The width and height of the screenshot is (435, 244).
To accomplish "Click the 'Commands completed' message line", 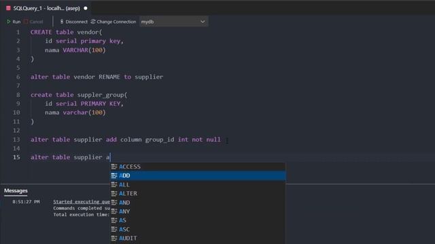I will click(x=82, y=208).
